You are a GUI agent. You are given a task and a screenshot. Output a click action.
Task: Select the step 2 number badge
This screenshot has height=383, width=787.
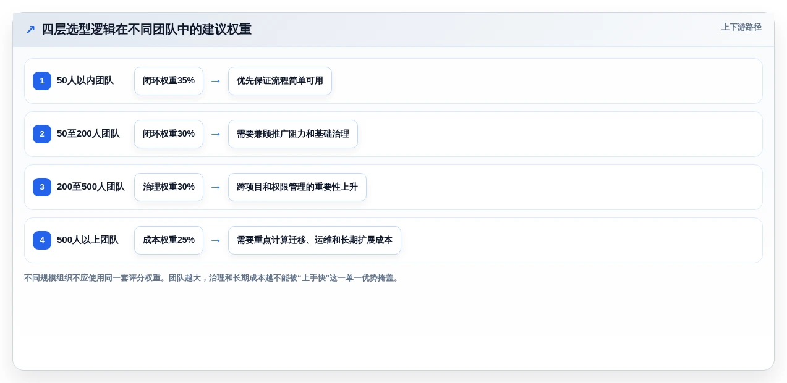point(42,134)
